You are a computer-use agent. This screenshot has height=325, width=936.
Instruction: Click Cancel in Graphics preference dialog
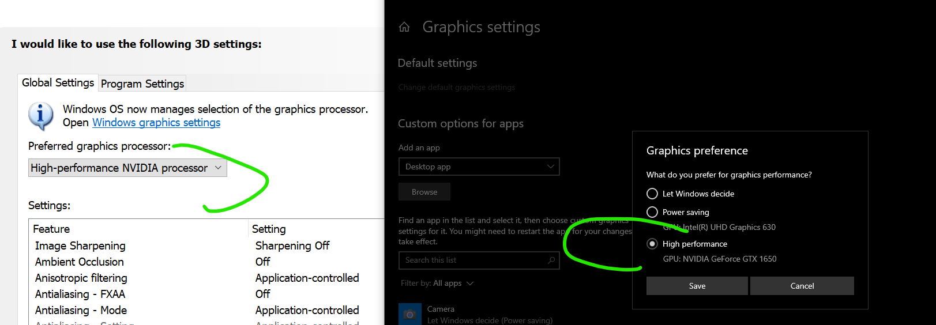pos(802,286)
